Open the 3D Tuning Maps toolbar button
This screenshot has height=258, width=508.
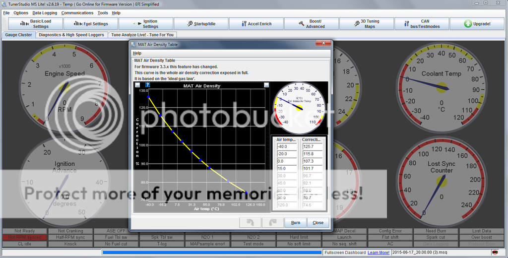(x=366, y=23)
